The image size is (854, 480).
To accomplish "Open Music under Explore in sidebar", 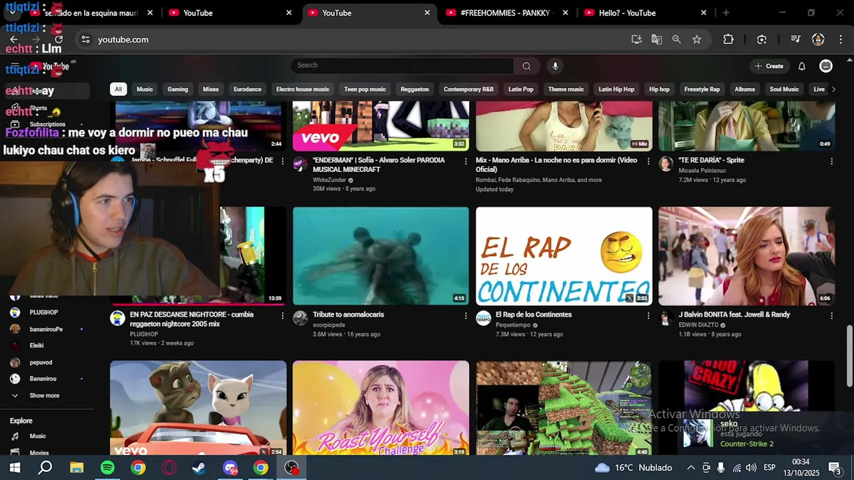I will tap(37, 436).
